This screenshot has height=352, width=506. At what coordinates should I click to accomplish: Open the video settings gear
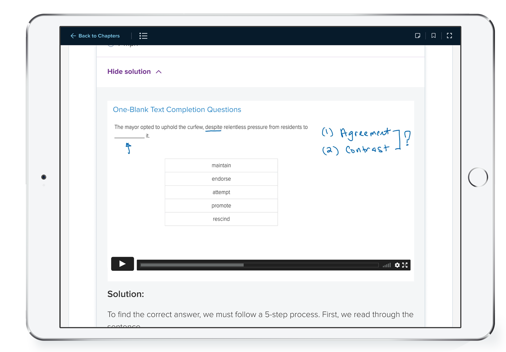pyautogui.click(x=397, y=265)
